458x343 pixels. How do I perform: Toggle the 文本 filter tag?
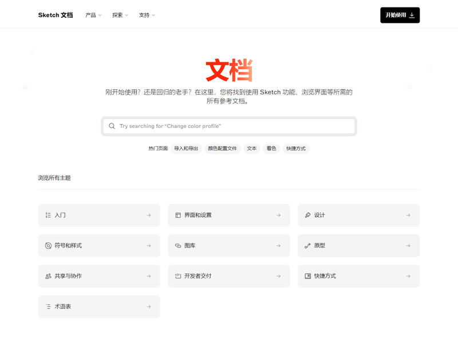pos(251,148)
